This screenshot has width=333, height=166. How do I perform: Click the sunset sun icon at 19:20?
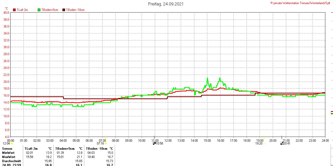pos(264,143)
